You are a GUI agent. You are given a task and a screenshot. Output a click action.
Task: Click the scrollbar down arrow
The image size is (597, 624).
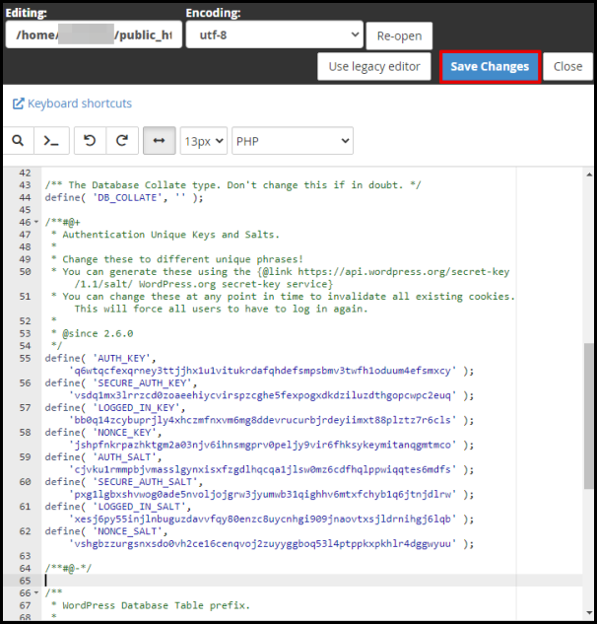coord(589,613)
